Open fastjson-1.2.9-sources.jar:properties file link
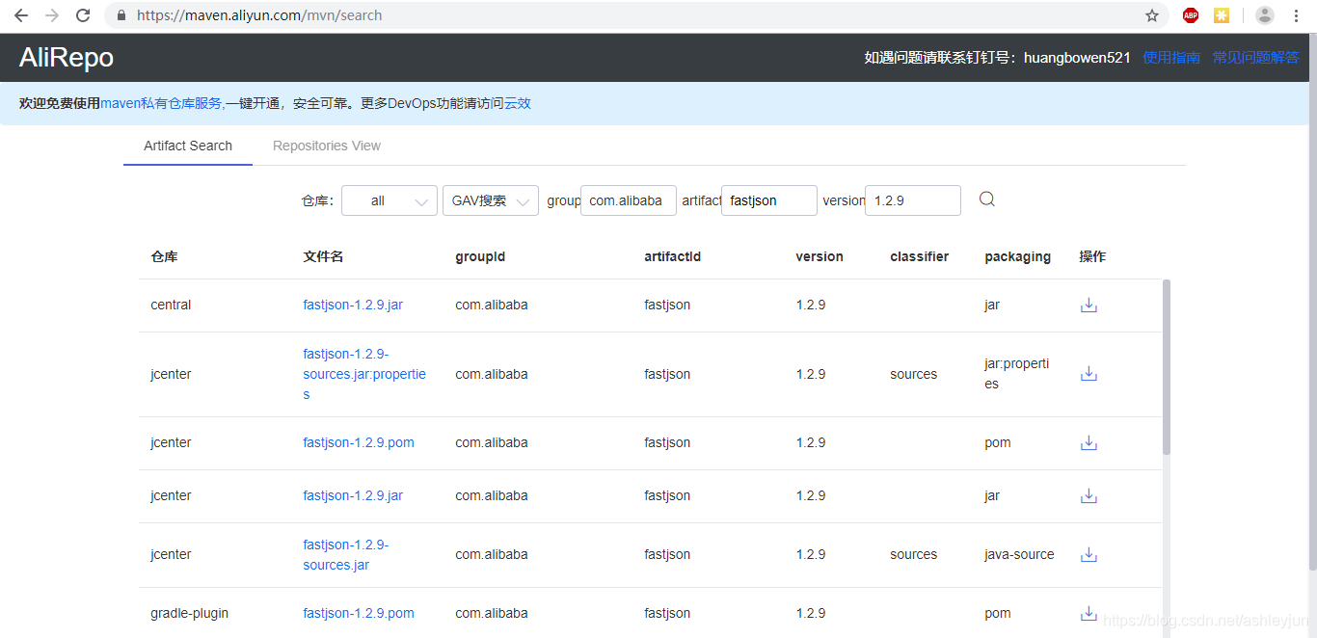1317x638 pixels. click(364, 374)
